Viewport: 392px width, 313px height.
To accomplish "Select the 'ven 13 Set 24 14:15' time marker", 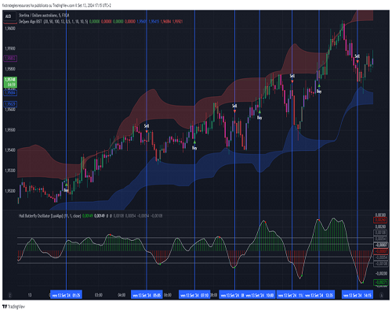I will point(358,295).
